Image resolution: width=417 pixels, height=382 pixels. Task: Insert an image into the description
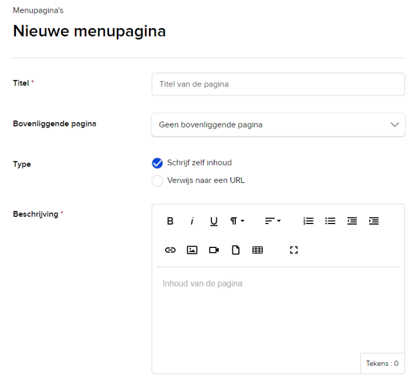[x=192, y=250]
